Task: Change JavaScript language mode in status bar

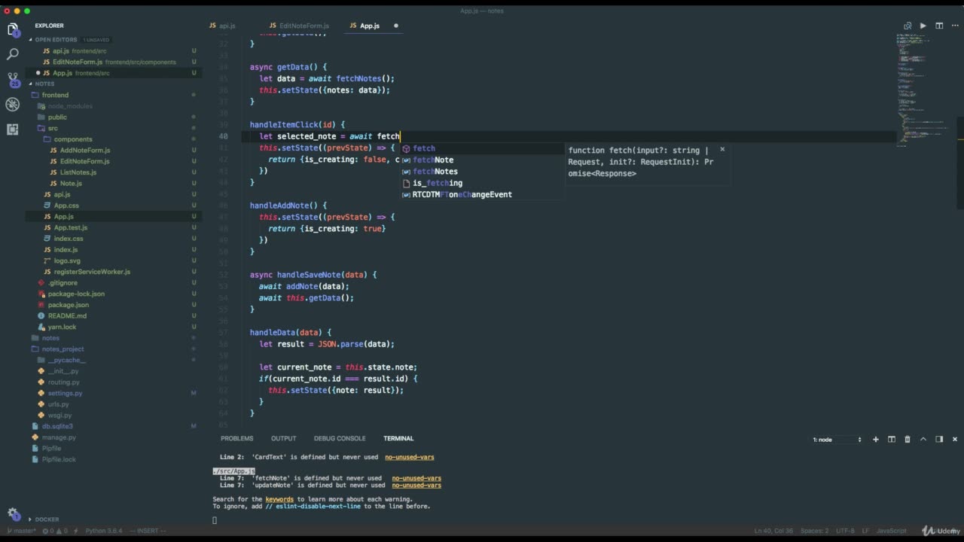Action: 892,531
